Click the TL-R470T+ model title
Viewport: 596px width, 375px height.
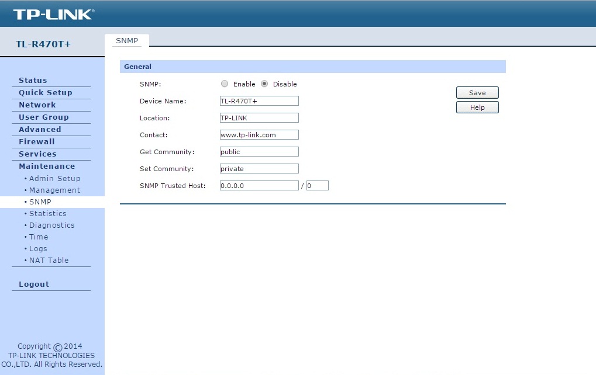[x=43, y=44]
